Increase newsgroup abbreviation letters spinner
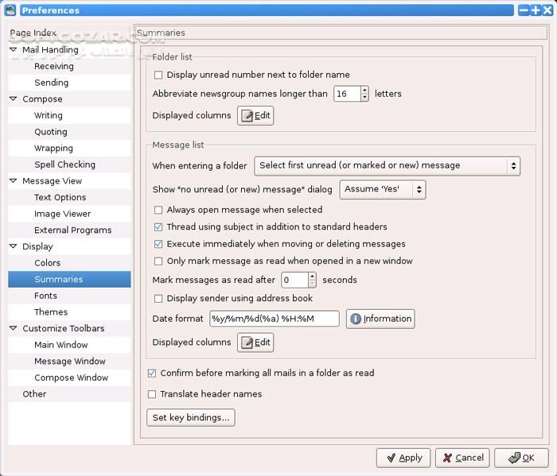557x476 pixels. click(364, 90)
